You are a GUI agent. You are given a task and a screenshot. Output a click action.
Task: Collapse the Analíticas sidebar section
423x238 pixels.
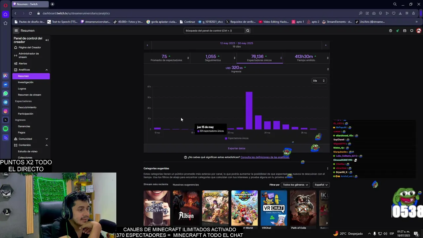[47, 70]
